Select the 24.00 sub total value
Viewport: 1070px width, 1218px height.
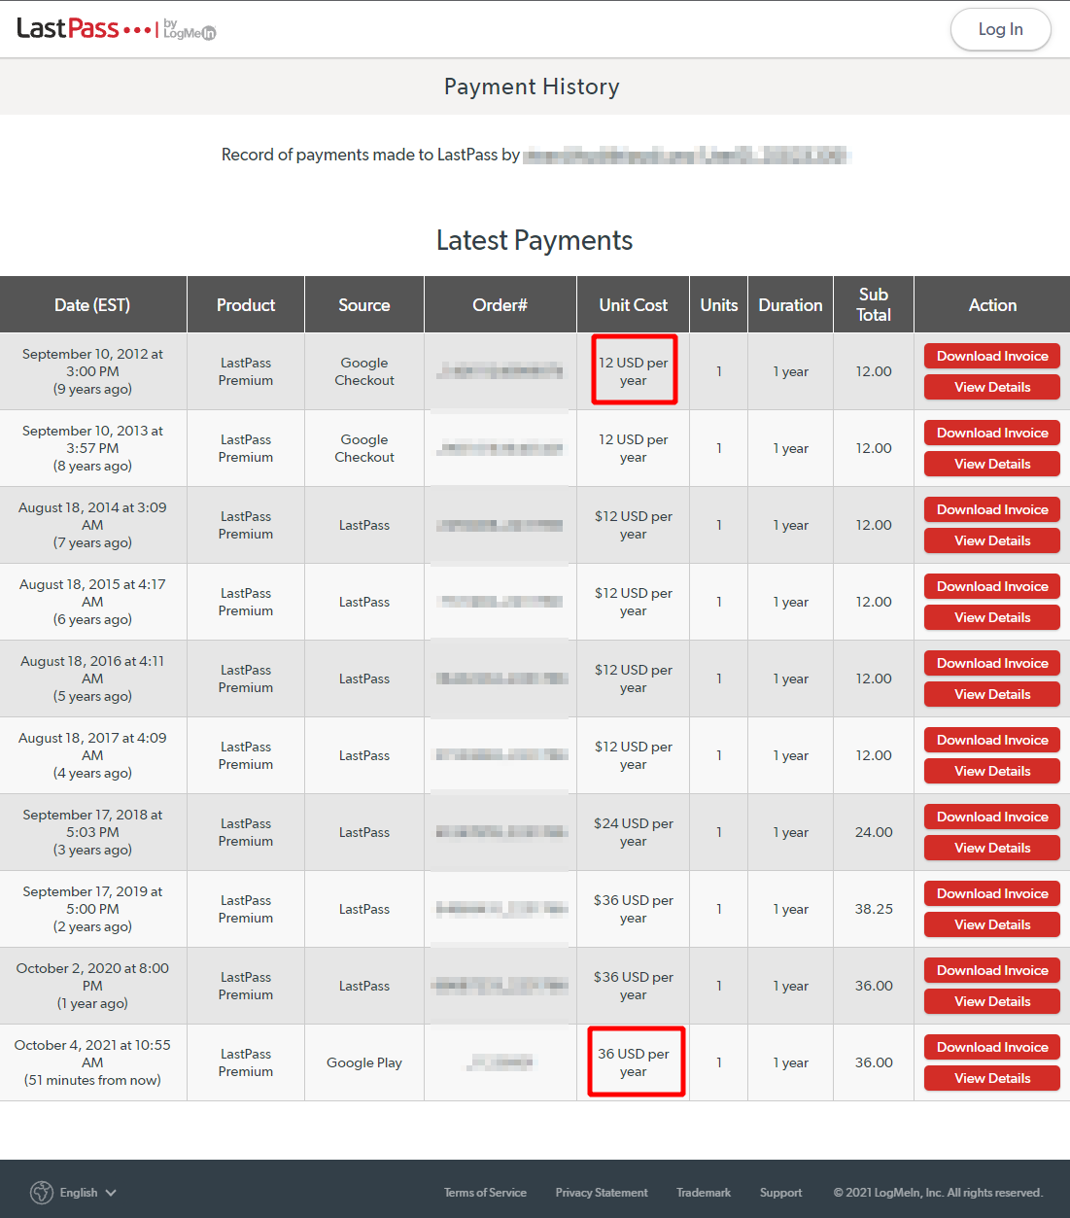[874, 832]
